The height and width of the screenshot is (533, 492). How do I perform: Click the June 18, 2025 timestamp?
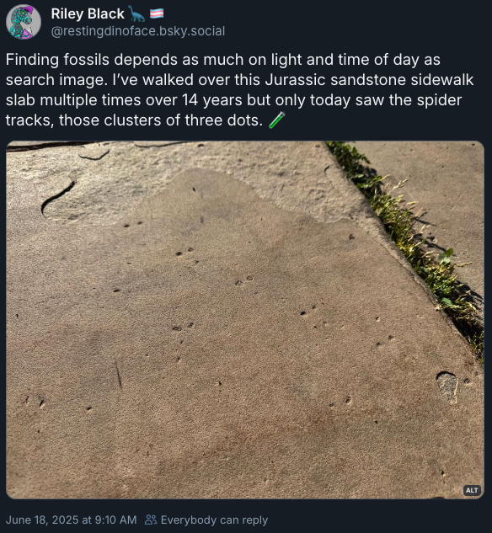coord(71,520)
